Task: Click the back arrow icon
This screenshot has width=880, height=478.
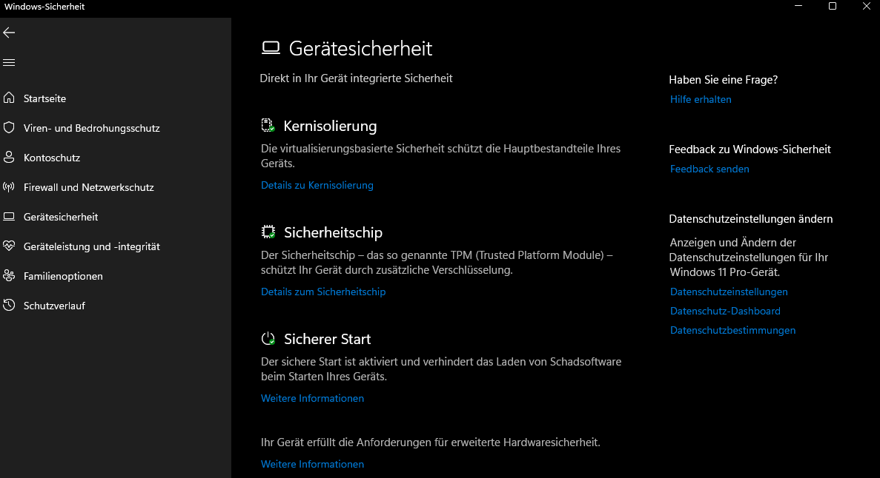Action: pyautogui.click(x=9, y=33)
